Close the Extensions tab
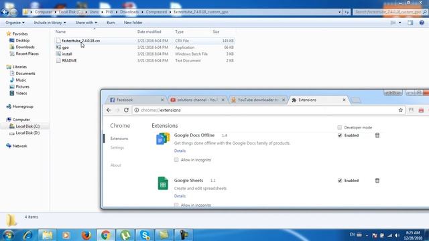 (344, 100)
